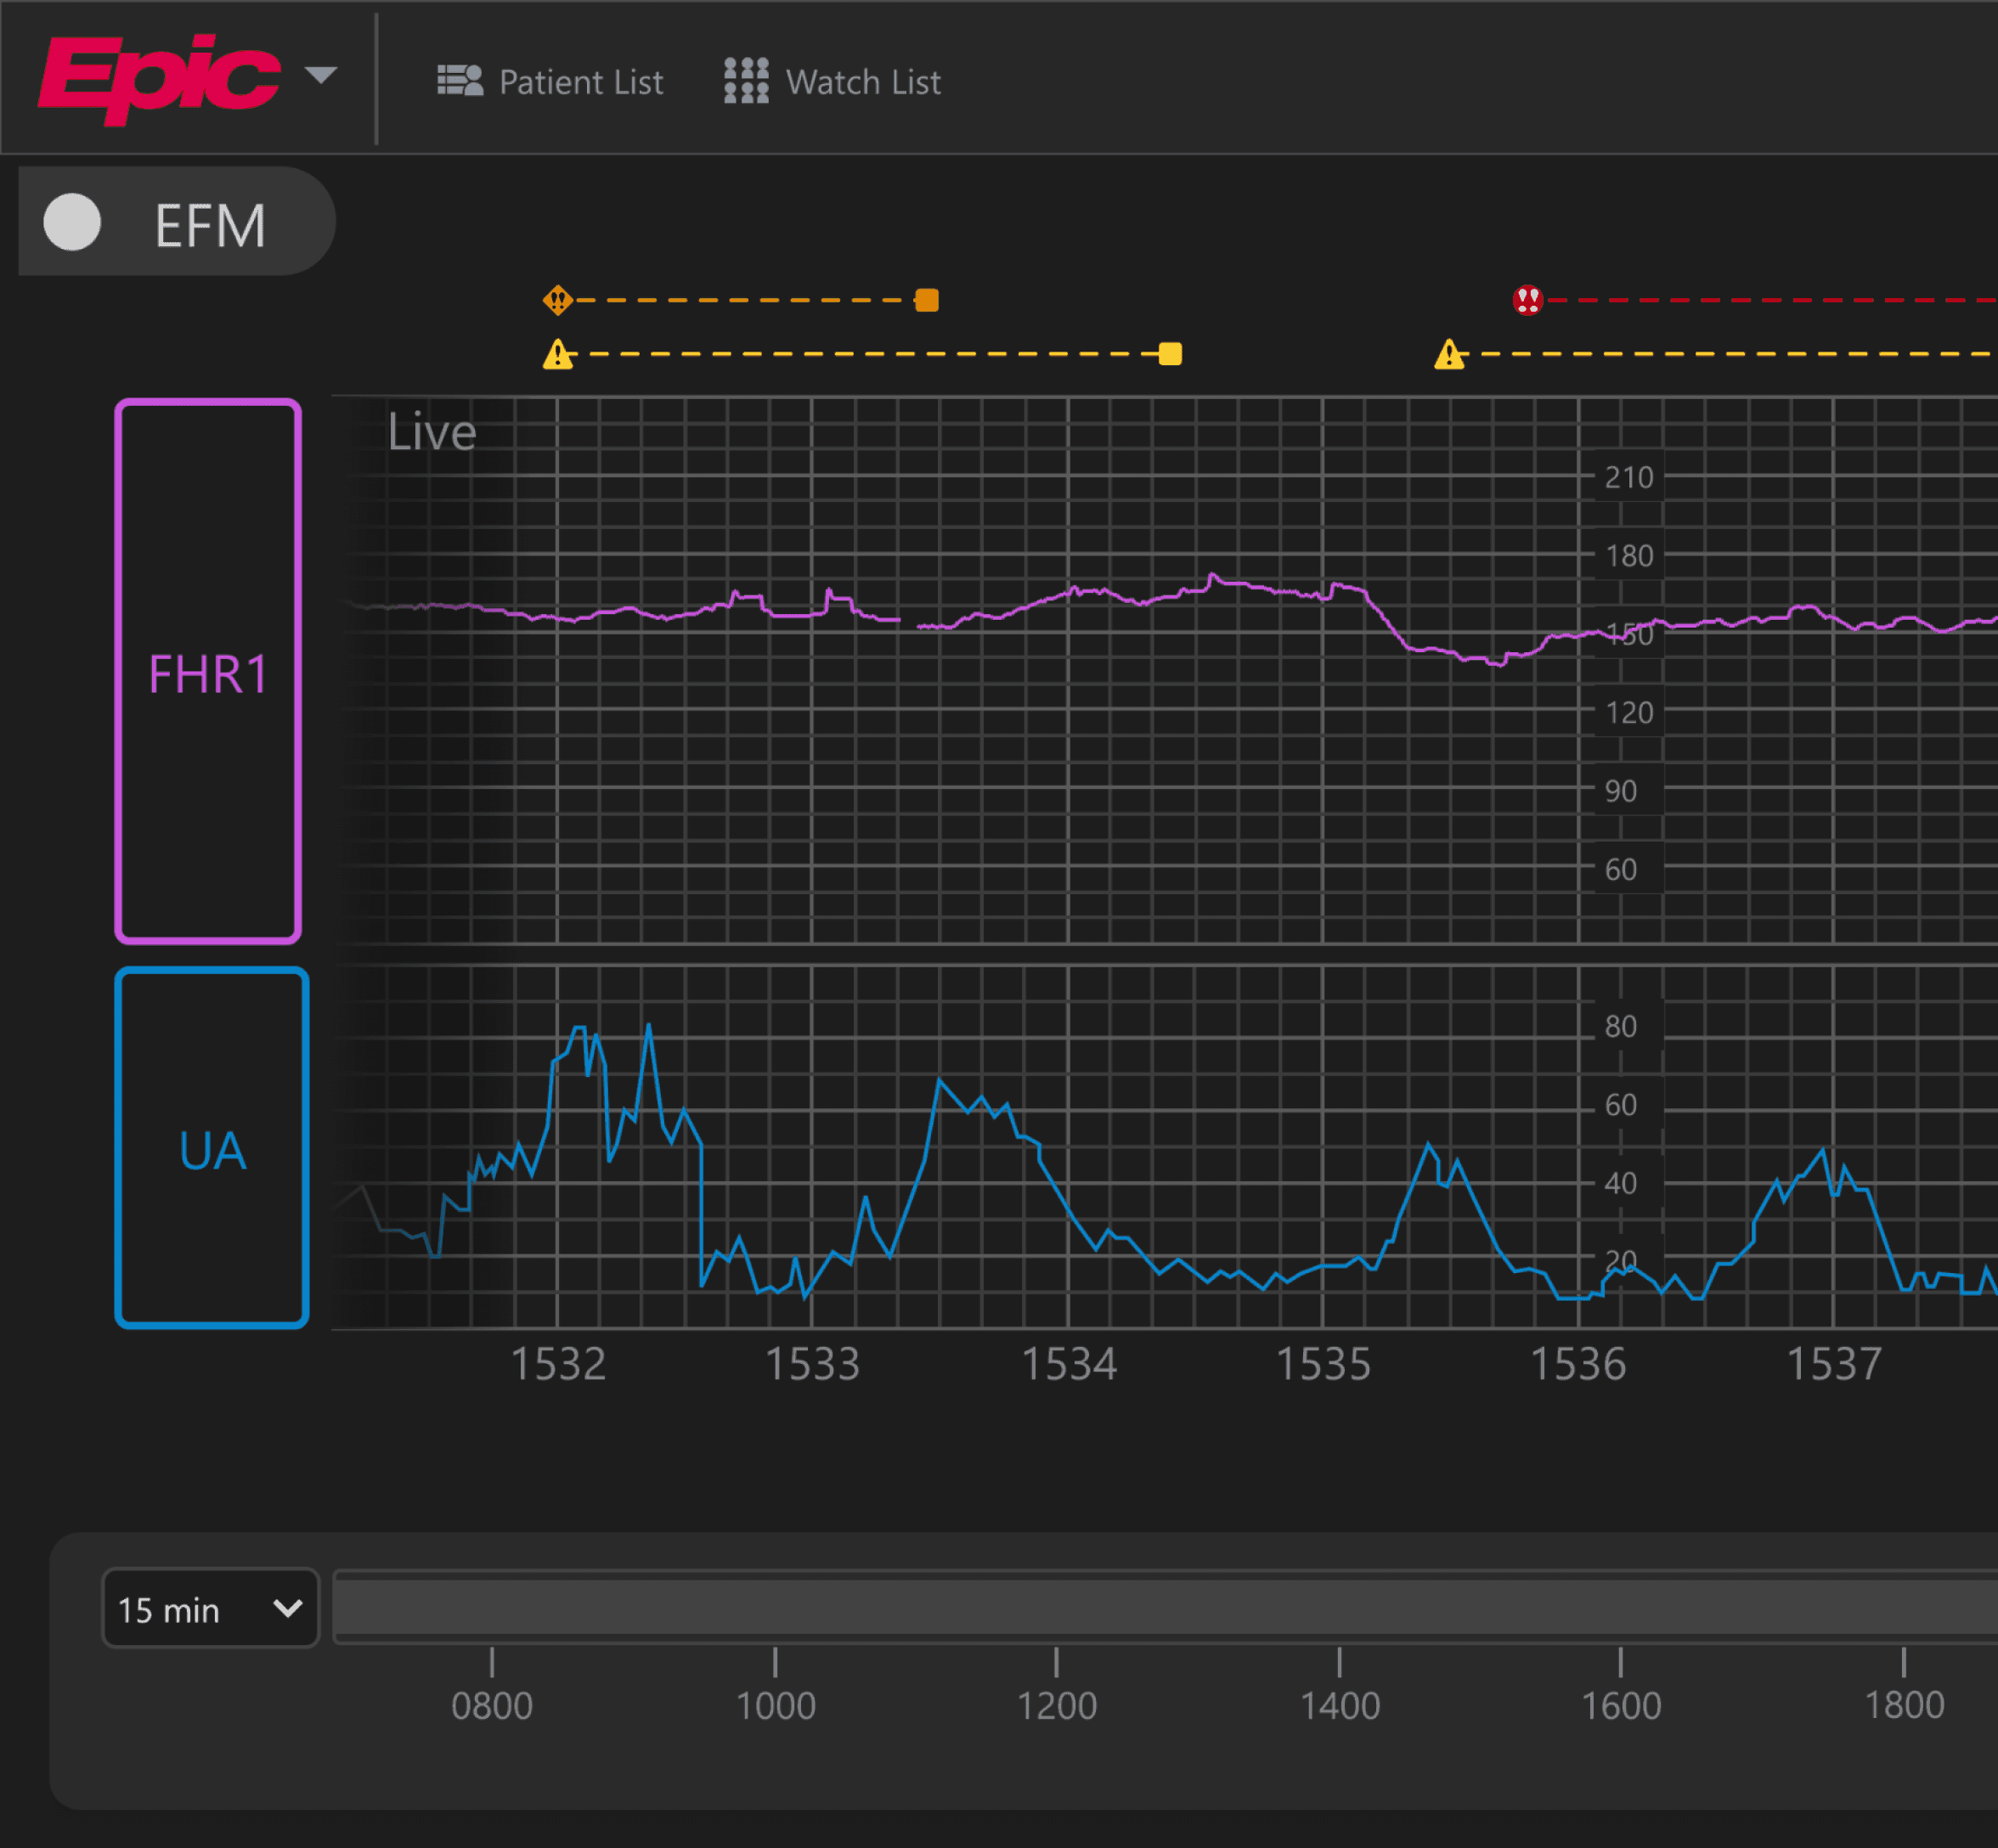The height and width of the screenshot is (1848, 1998).
Task: Toggle the EFM switch
Action: [x=73, y=222]
